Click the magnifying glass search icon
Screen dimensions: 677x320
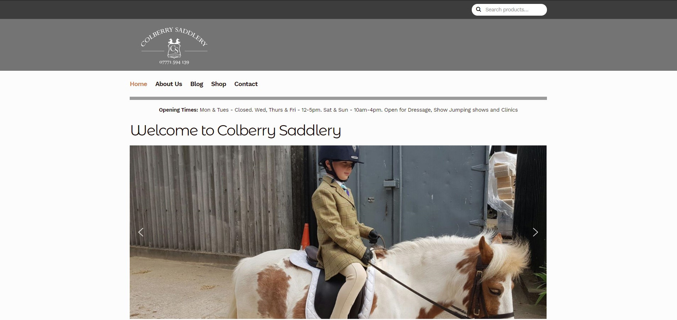point(479,10)
